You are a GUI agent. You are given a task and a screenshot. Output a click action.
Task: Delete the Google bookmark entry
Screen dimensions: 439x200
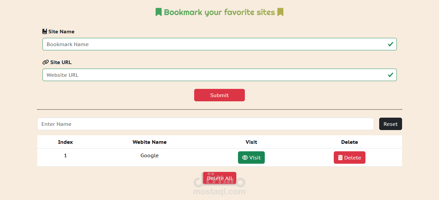349,158
